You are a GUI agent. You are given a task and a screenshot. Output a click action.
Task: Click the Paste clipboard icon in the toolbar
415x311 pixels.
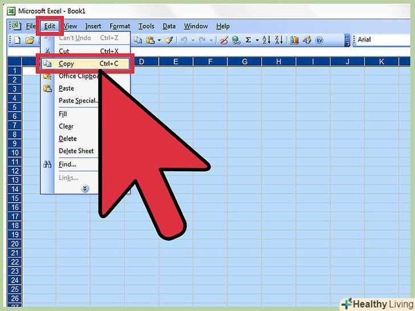150,40
